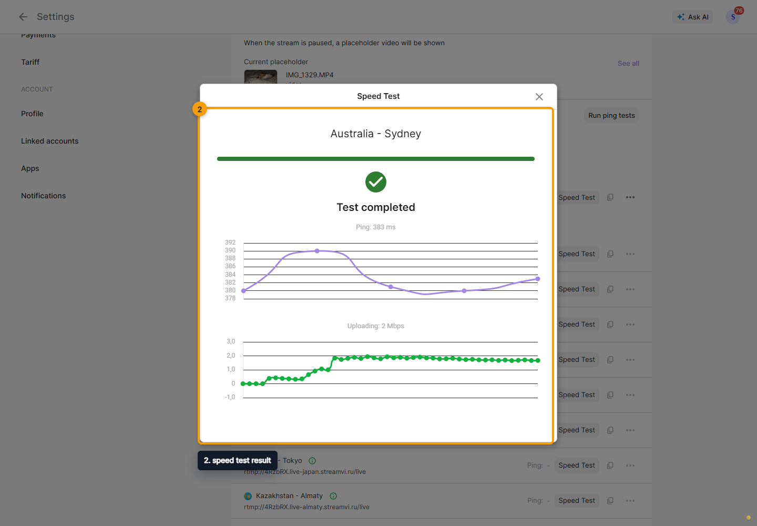The width and height of the screenshot is (757, 526).
Task: Open the Apps section
Action: 30,168
